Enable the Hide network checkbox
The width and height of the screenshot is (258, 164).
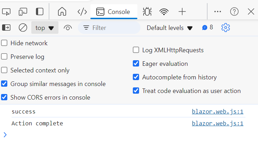4,43
